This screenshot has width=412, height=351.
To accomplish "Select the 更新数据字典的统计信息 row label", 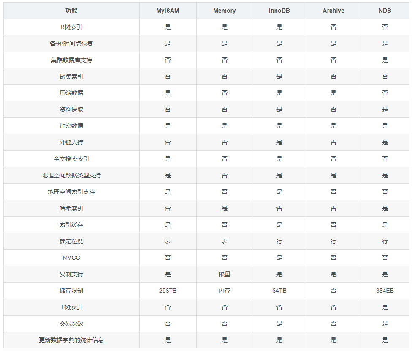I will [71, 340].
